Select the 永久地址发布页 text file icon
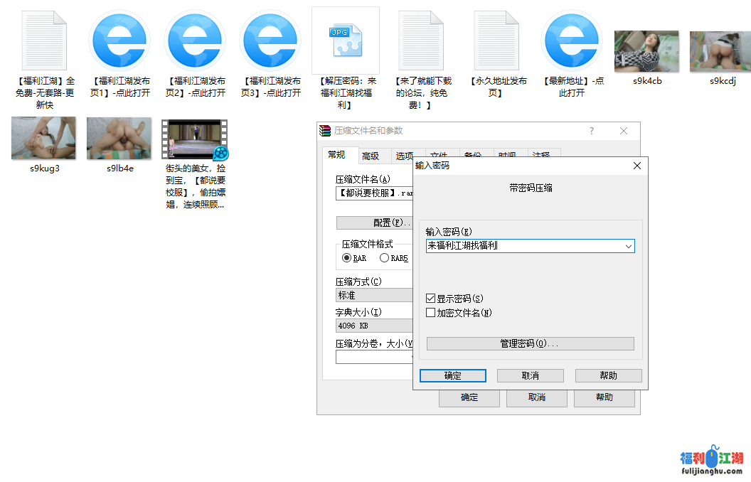The height and width of the screenshot is (482, 751). tap(498, 41)
